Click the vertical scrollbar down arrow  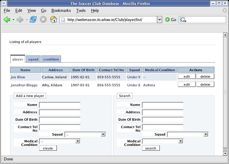225,153
